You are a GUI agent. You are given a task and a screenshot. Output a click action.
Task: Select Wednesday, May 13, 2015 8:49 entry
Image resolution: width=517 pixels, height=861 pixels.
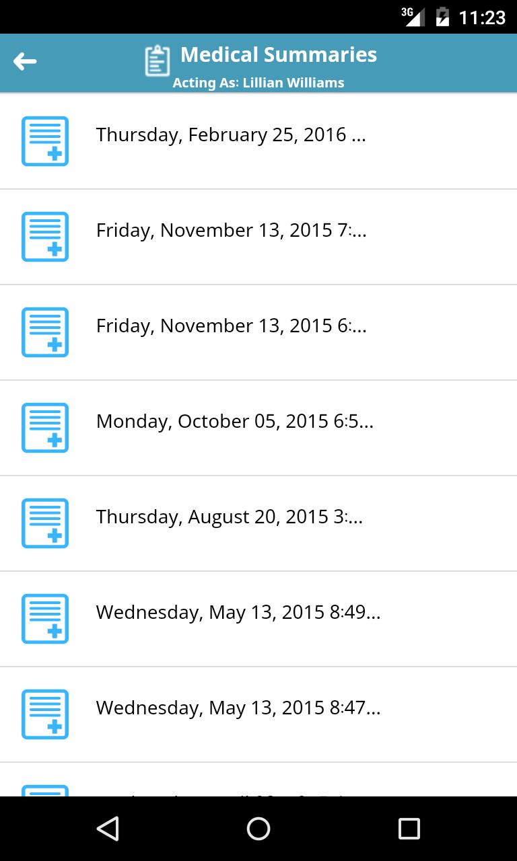tap(238, 613)
